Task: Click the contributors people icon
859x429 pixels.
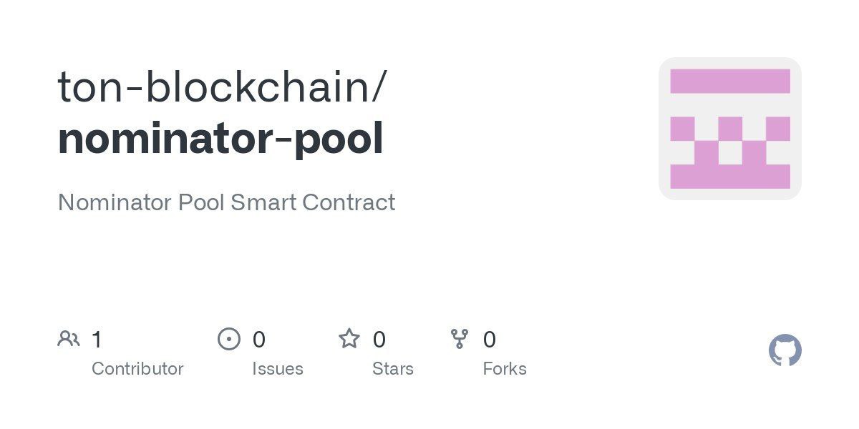Action: 69,339
